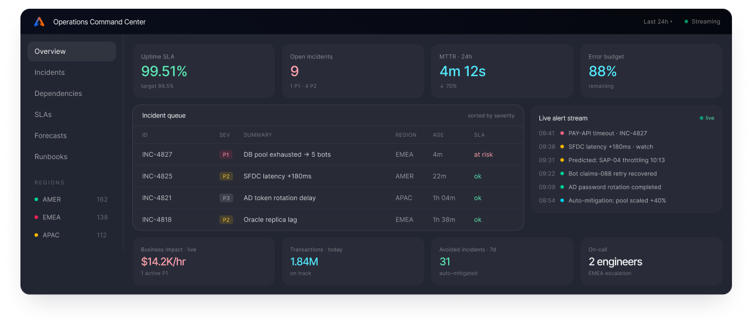Click the P1 severity badge
The image size is (753, 327).
point(226,155)
